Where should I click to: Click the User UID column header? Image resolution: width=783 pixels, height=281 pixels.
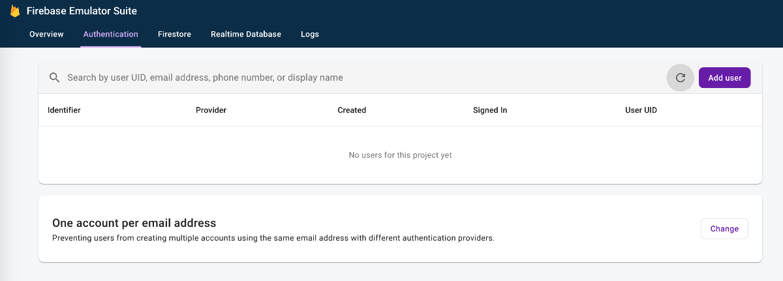tap(641, 110)
